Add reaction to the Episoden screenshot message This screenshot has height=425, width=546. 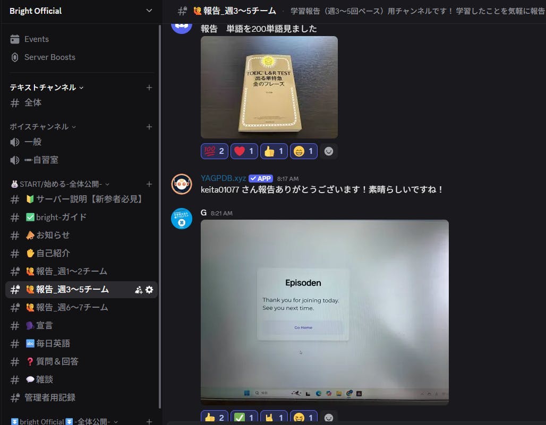pos(329,418)
